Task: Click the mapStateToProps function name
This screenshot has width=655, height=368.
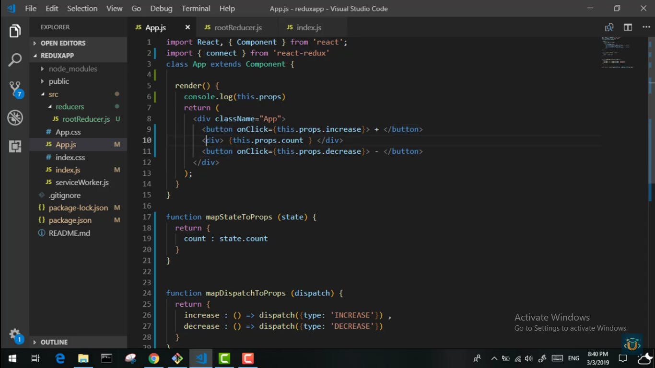Action: [x=239, y=217]
